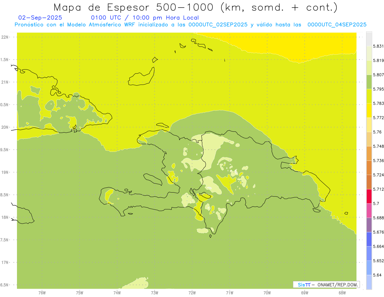Click the colorbar value 5.783
This screenshot has width=384, height=297.
pos(378,103)
